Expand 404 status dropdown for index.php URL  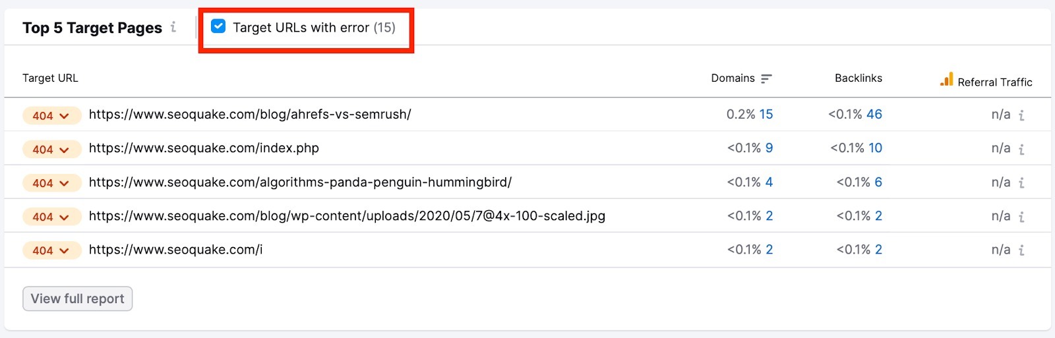(51, 150)
